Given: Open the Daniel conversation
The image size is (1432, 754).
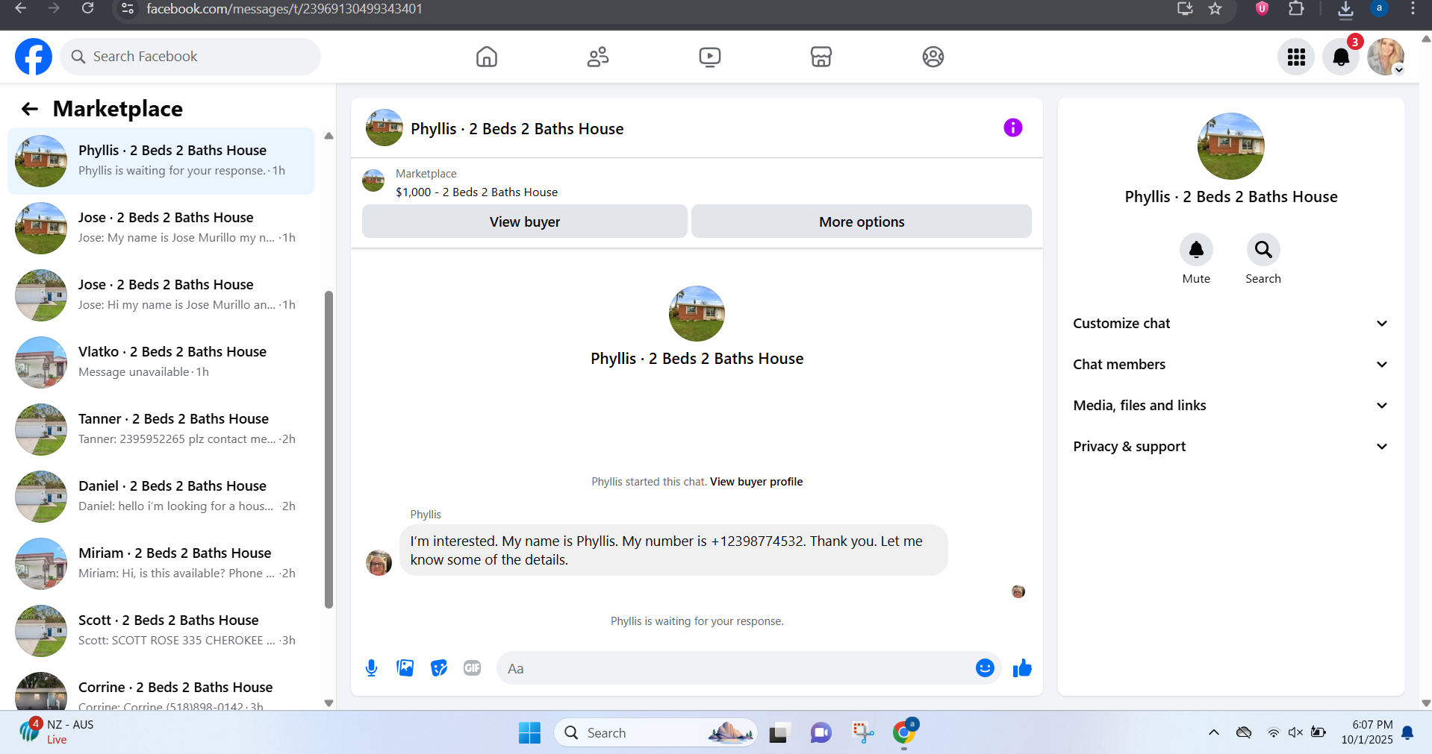Looking at the screenshot, I should coord(161,497).
